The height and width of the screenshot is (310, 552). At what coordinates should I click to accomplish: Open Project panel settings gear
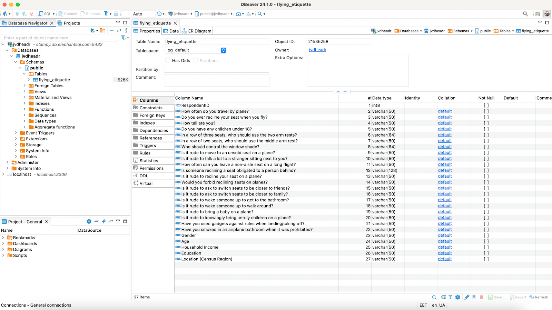[89, 221]
